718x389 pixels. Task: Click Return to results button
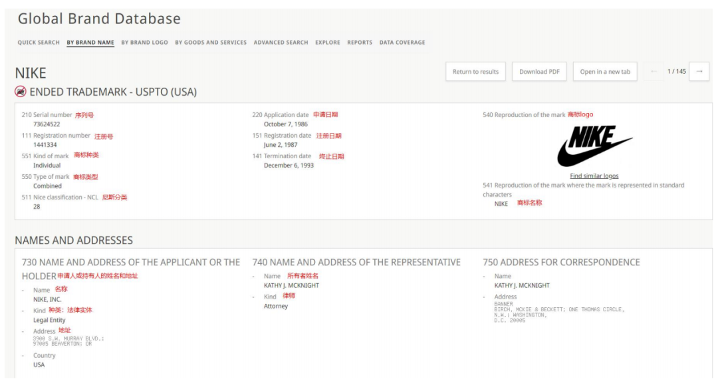coord(475,71)
